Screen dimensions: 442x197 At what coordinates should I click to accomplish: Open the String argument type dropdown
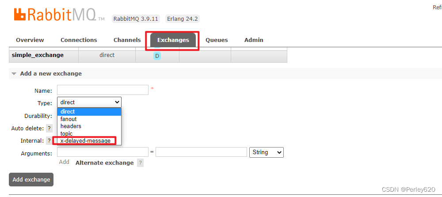267,152
